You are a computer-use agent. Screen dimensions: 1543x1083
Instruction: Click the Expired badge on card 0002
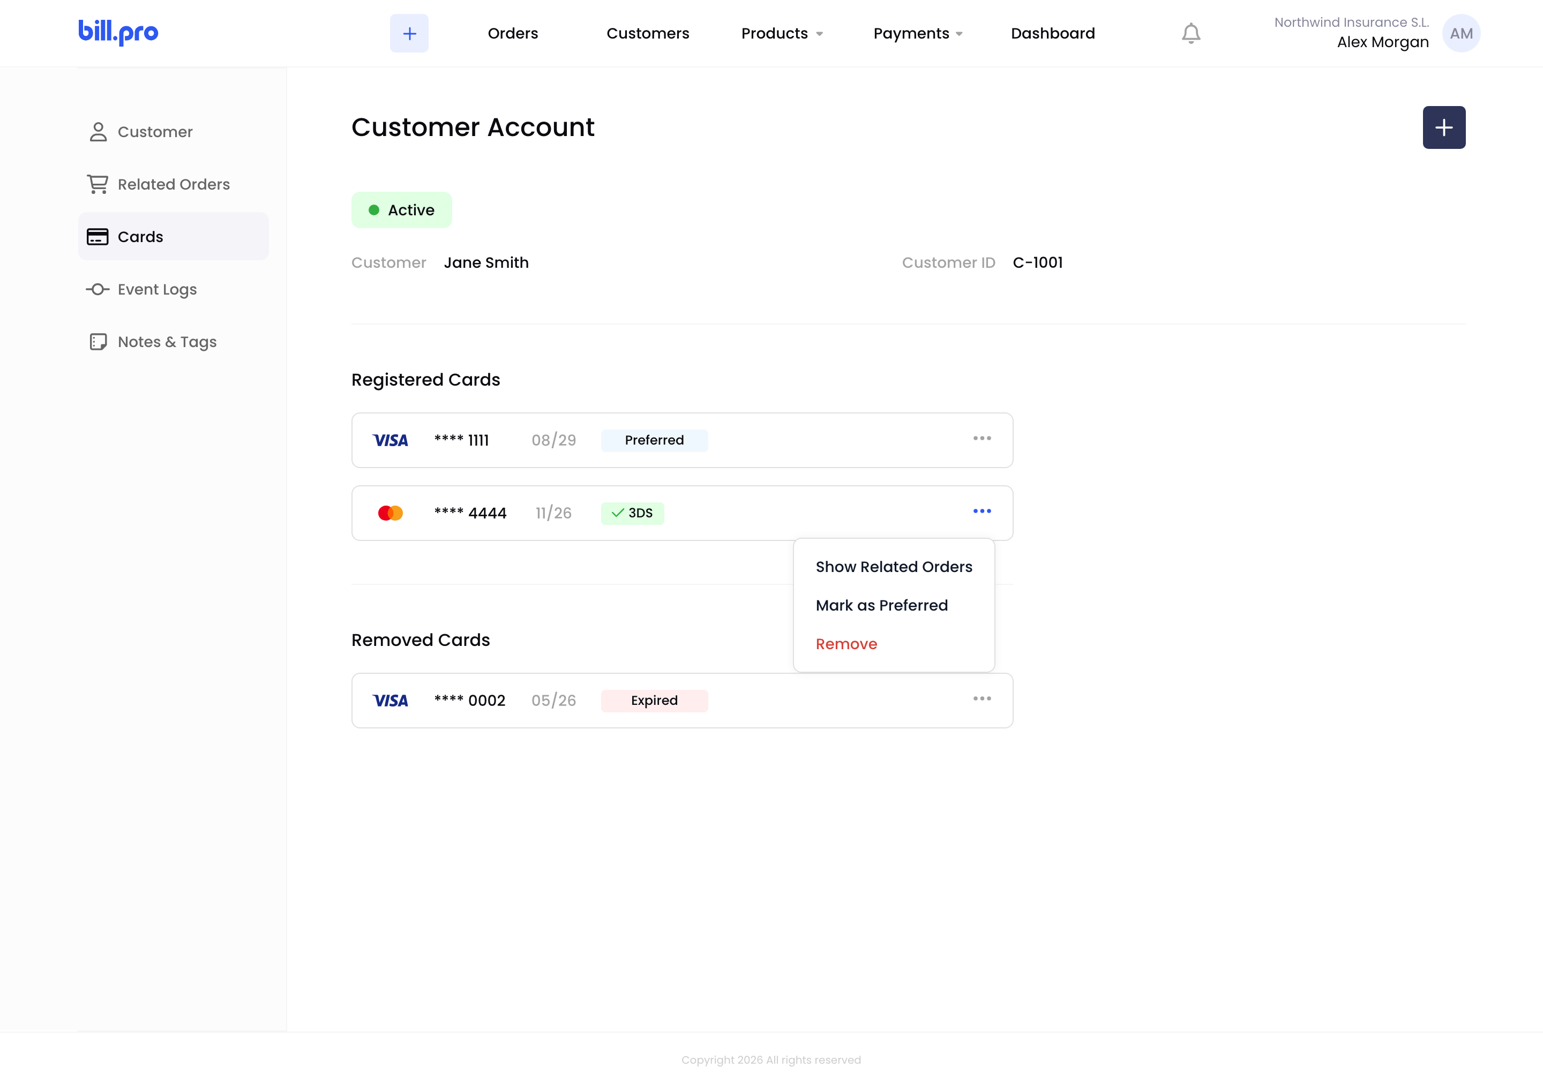(654, 700)
